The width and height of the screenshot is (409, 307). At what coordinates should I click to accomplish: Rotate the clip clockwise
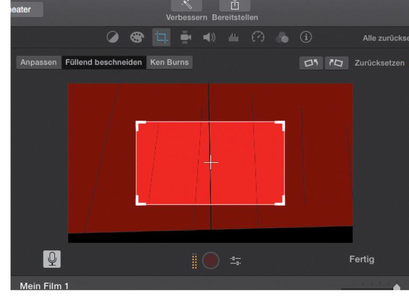(x=336, y=63)
